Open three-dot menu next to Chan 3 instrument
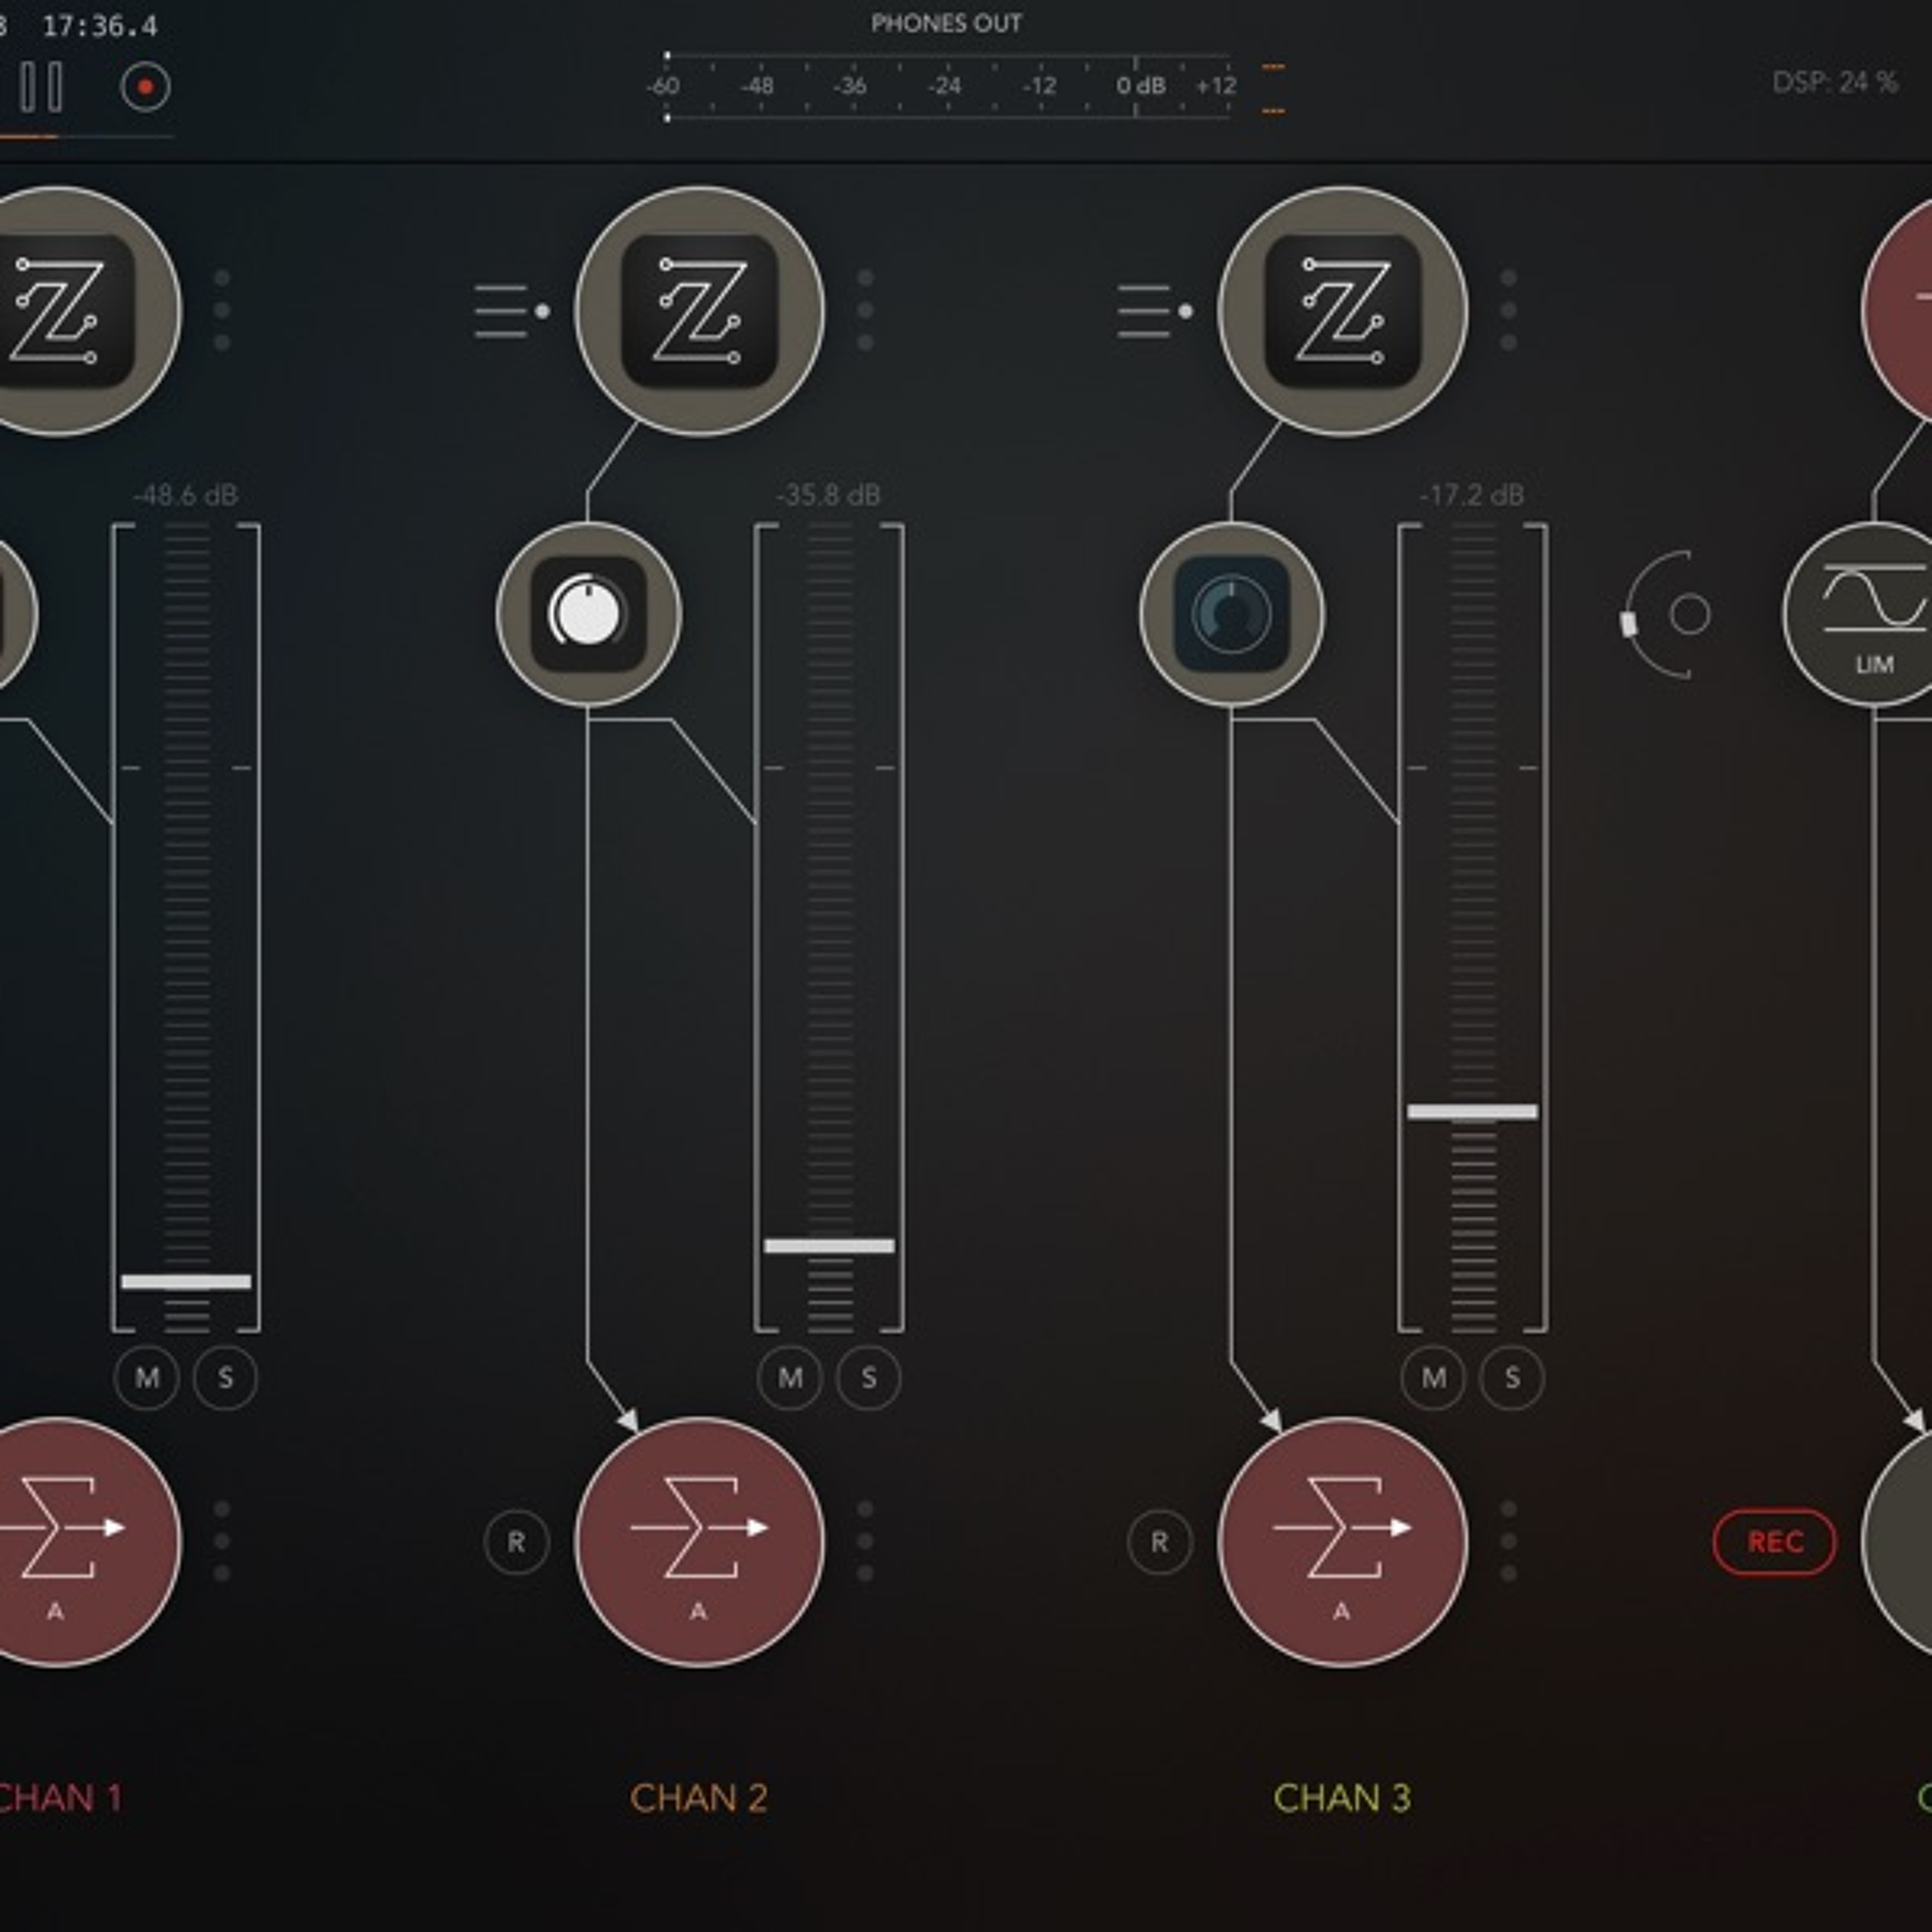Image resolution: width=1932 pixels, height=1932 pixels. 1508,310
